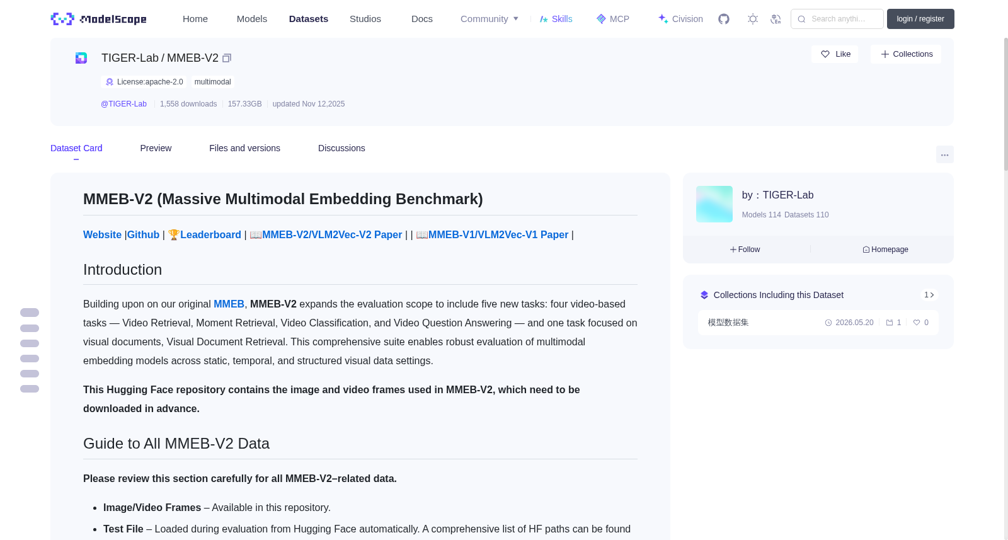Like the MMEB-V2 dataset
The image size is (1008, 540).
click(835, 54)
